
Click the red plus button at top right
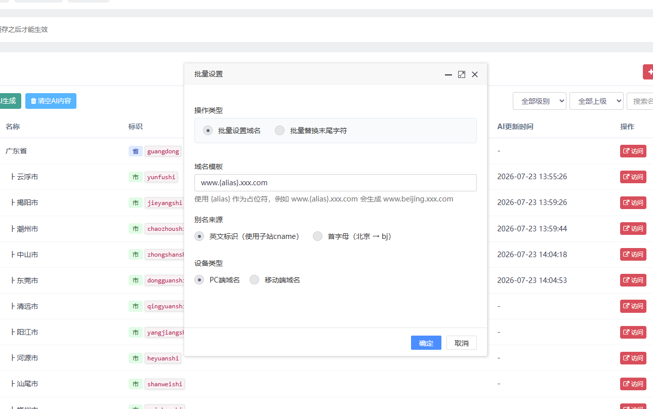coord(648,72)
